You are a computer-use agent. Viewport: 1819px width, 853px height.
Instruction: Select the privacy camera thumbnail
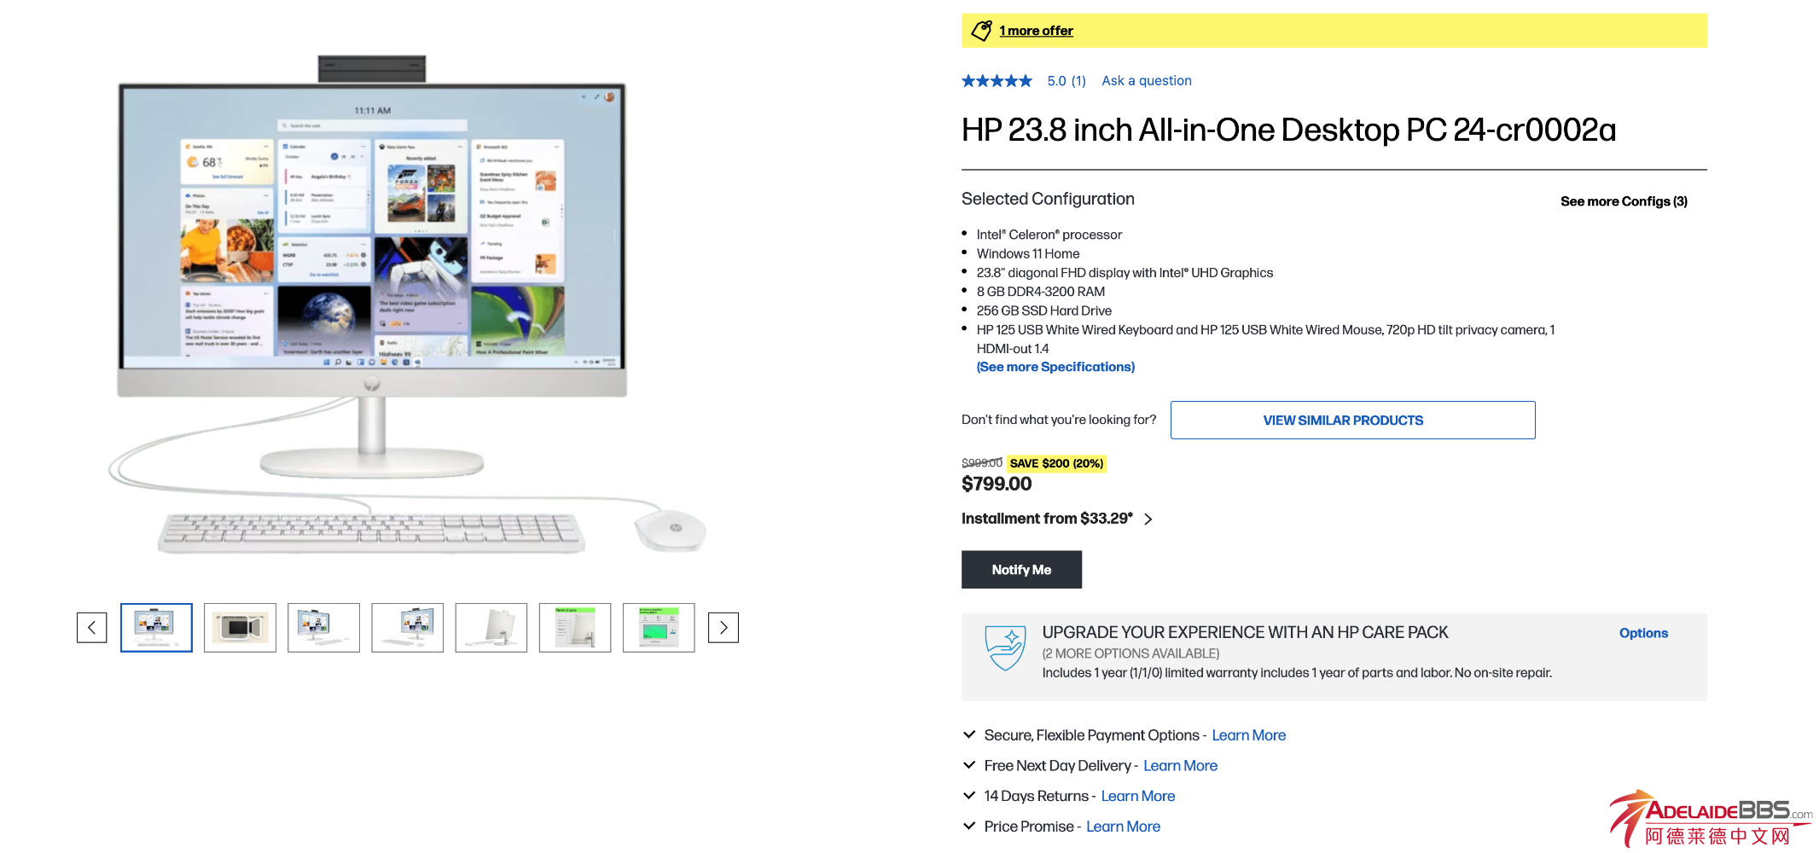click(x=241, y=628)
